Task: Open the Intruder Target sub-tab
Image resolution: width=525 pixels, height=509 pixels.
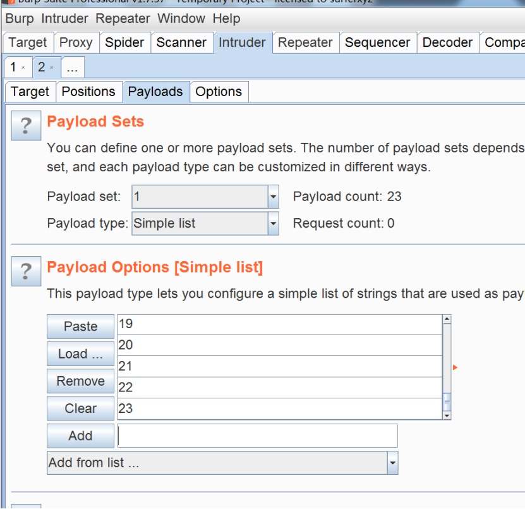Action: coord(30,92)
